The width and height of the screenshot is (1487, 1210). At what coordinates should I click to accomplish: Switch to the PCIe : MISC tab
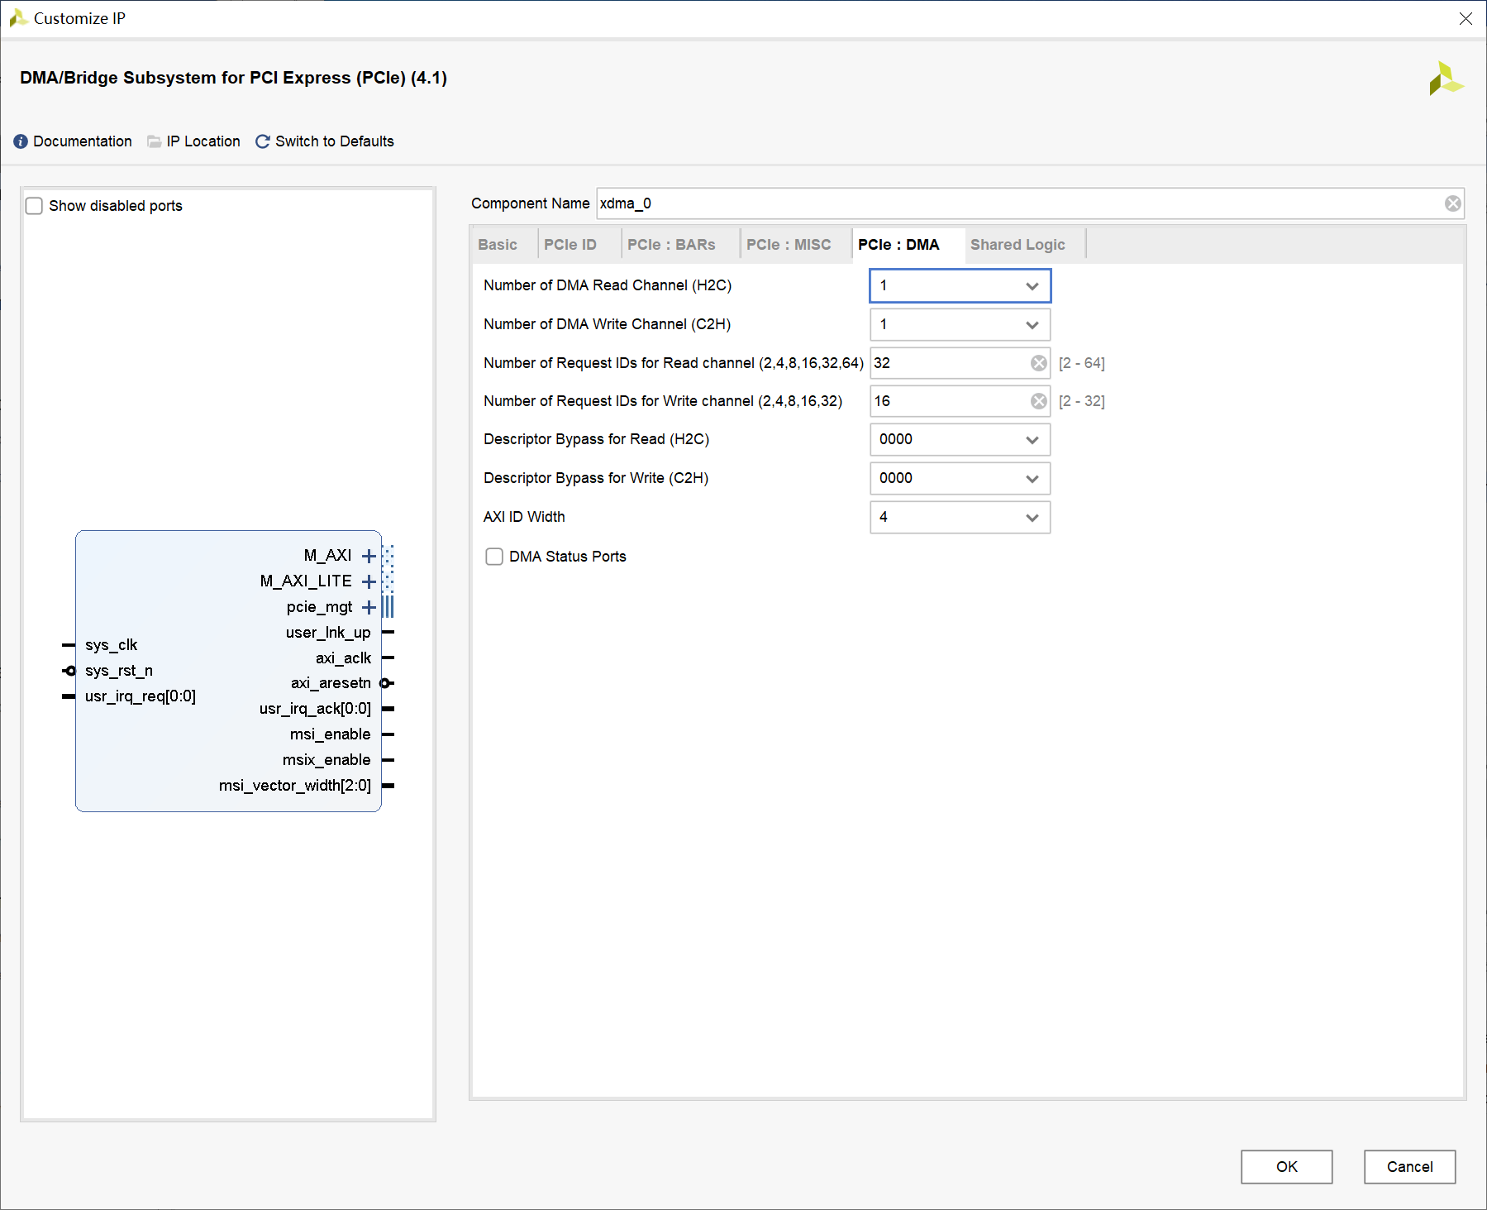[789, 245]
